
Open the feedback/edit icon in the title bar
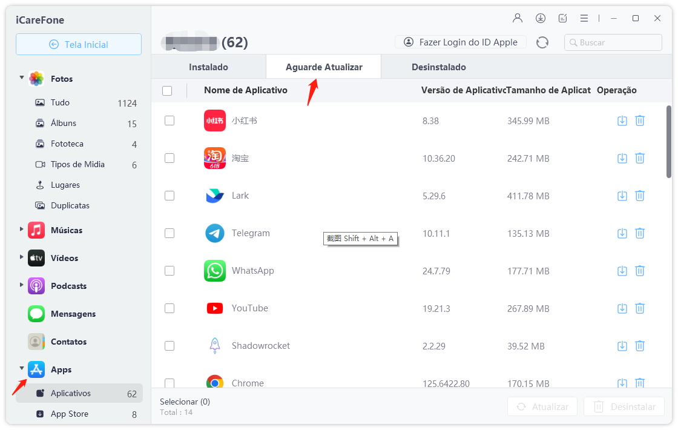[562, 18]
